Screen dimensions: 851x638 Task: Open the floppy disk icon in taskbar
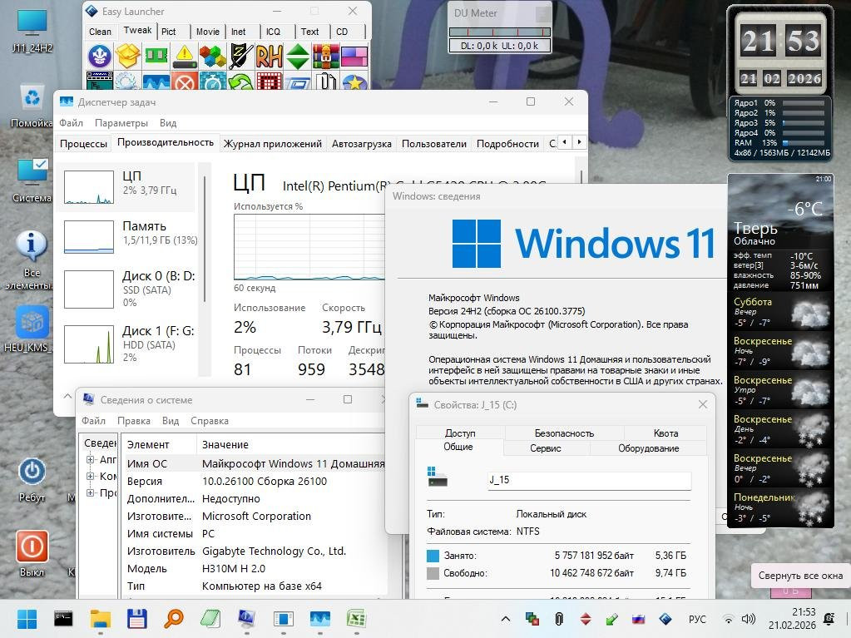(136, 619)
